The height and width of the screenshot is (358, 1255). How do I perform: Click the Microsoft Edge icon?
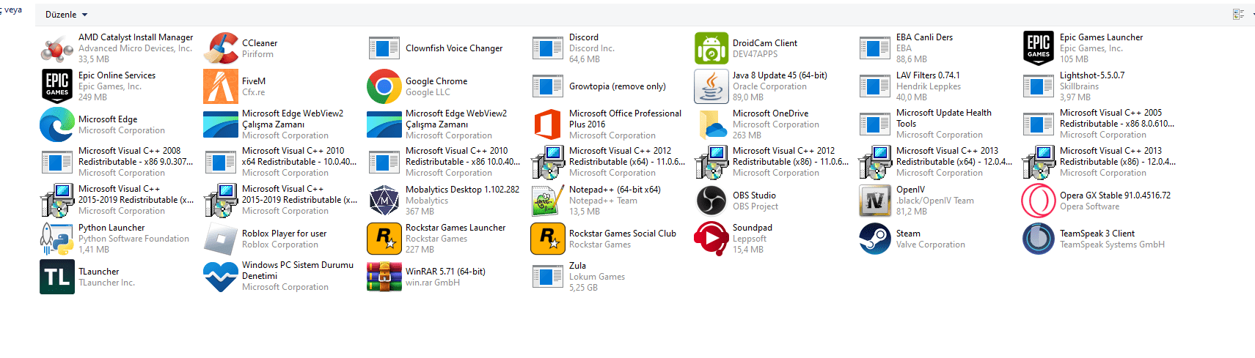[x=57, y=124]
